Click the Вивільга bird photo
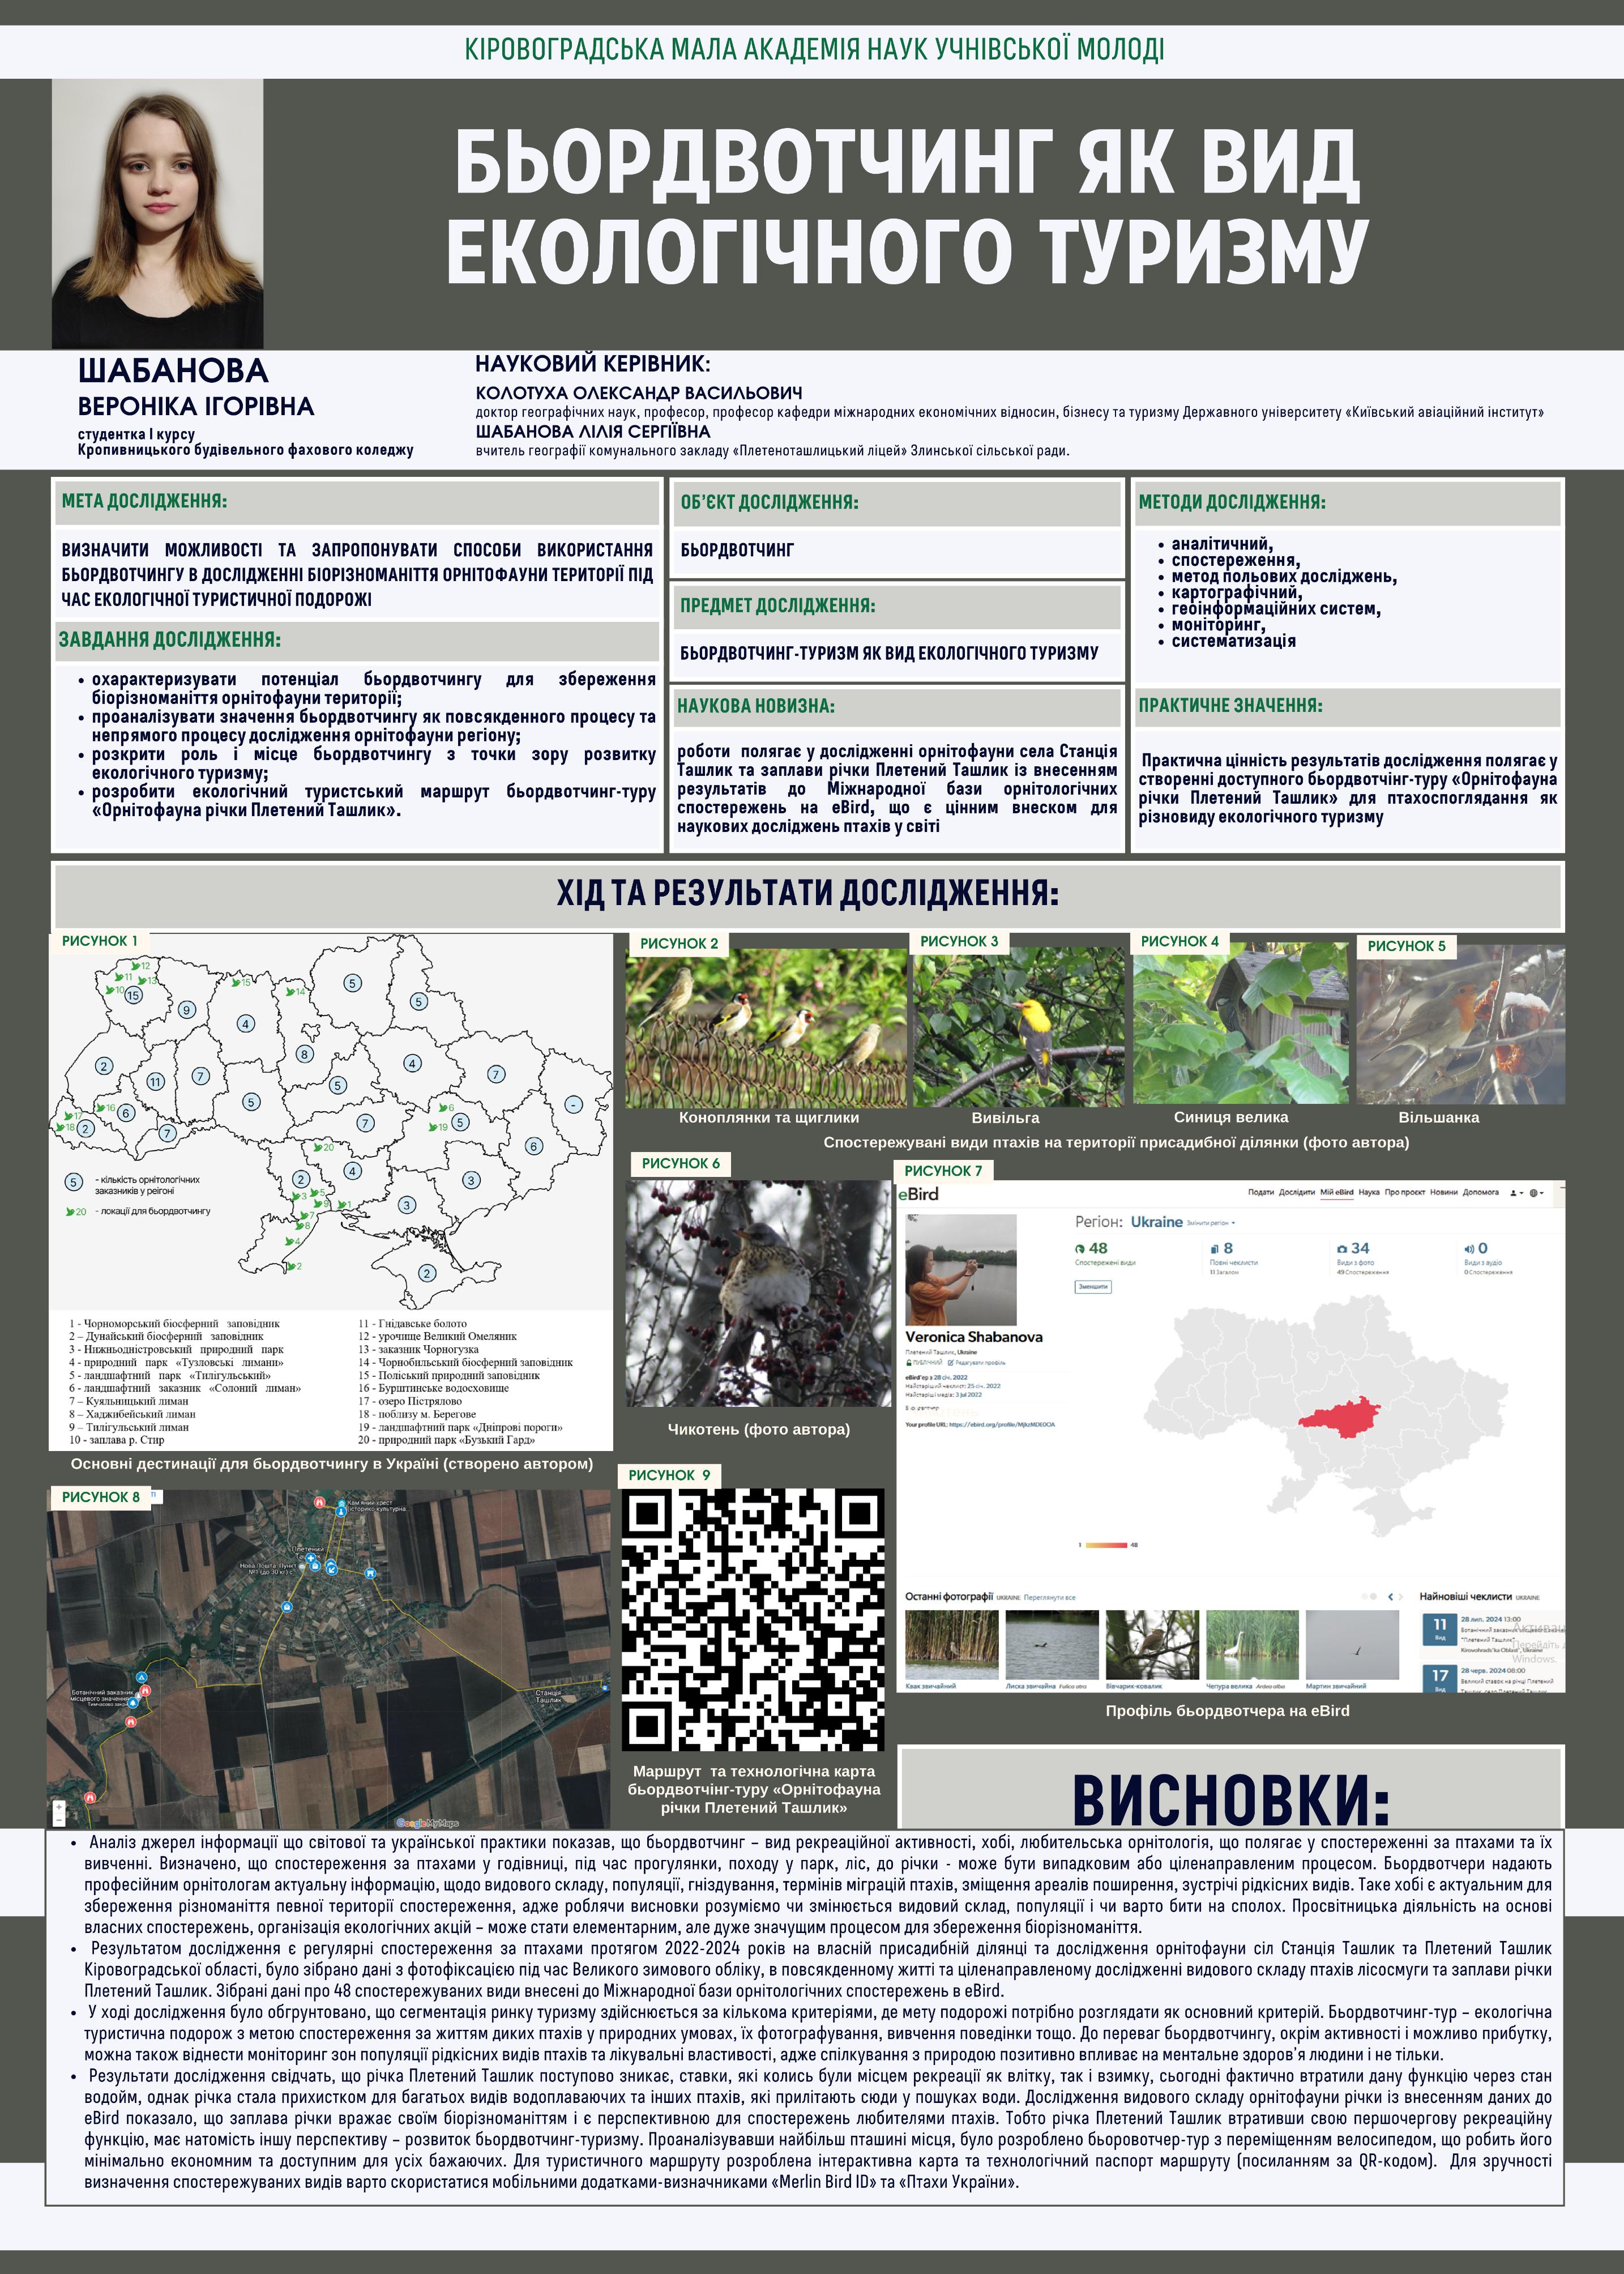Image resolution: width=1624 pixels, height=2274 pixels. (1019, 1026)
